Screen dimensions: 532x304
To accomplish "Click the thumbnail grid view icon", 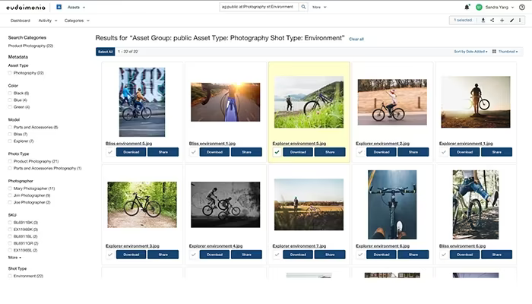I will [x=494, y=52].
